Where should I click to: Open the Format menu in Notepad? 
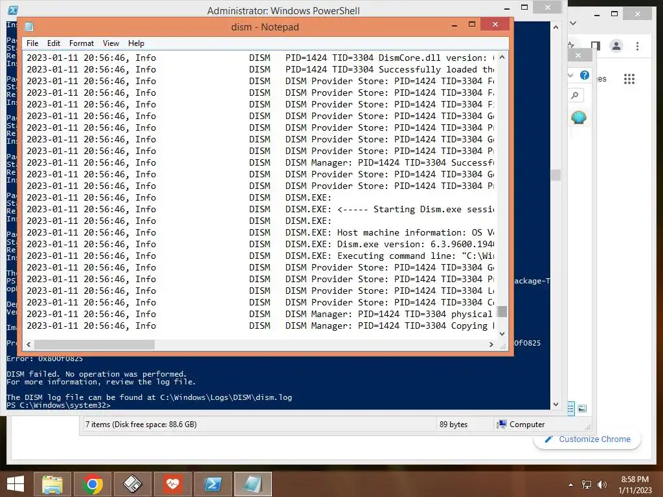point(81,43)
